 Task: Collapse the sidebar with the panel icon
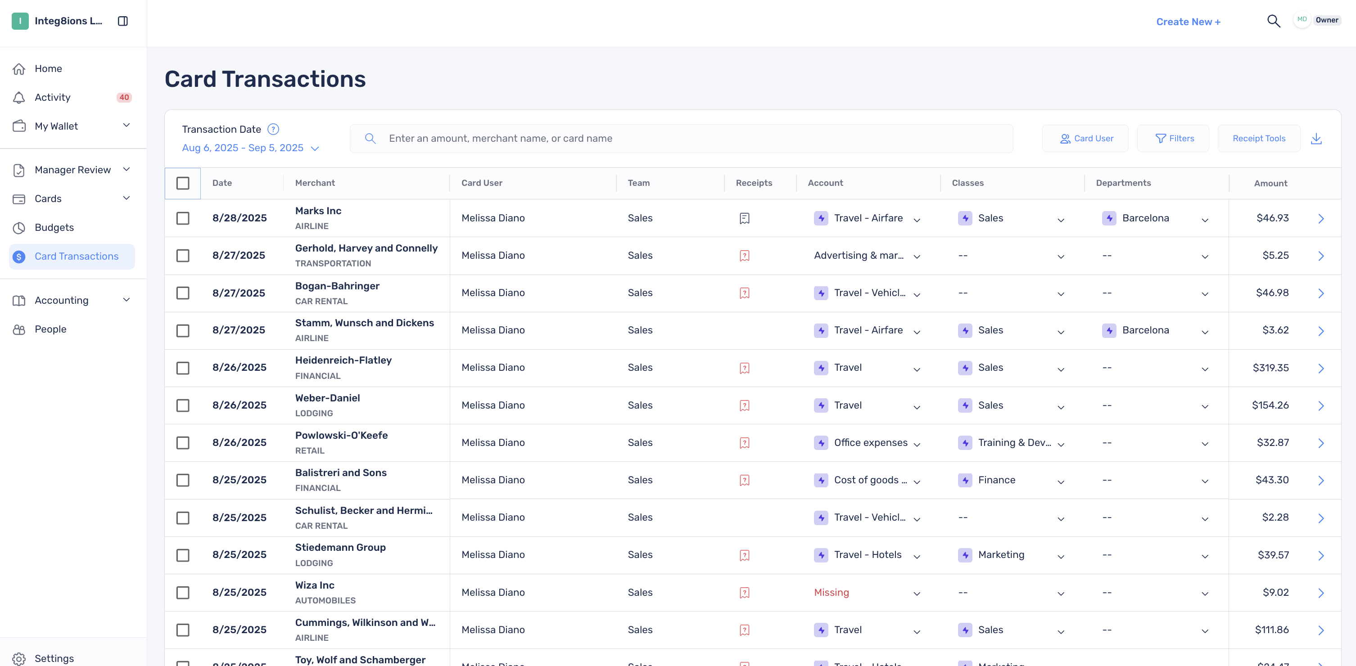[122, 21]
